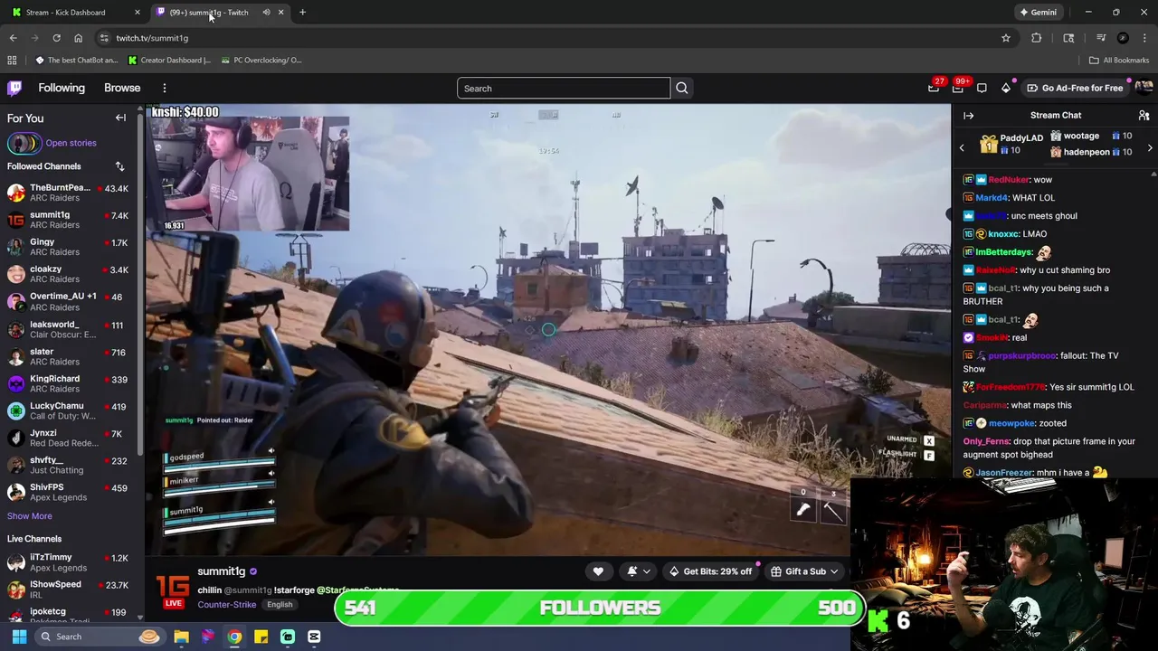The width and height of the screenshot is (1158, 651).
Task: Expand the Gift a Sub dropdown
Action: [804, 571]
